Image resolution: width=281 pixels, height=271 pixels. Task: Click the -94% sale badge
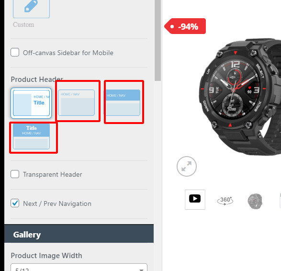[185, 26]
